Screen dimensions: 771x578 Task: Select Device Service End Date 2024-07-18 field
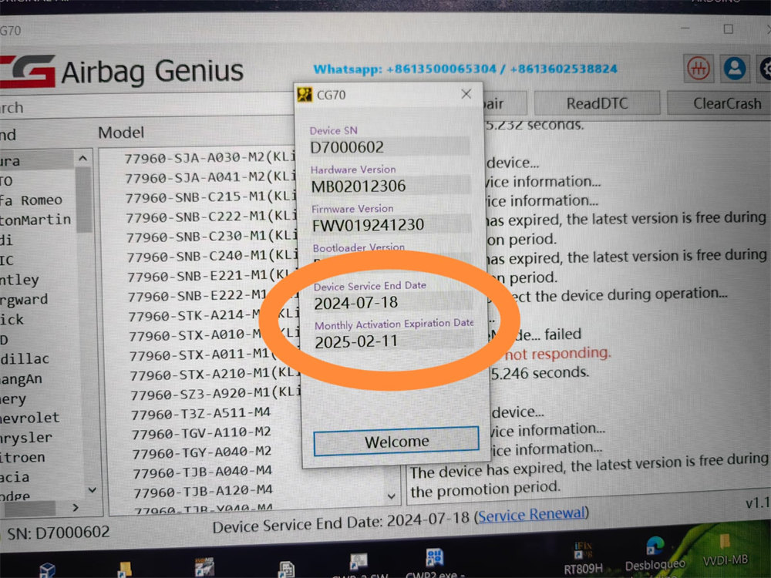(393, 302)
